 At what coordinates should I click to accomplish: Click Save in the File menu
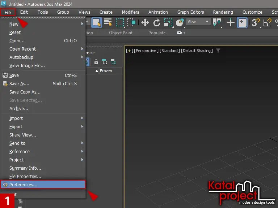tap(43, 75)
